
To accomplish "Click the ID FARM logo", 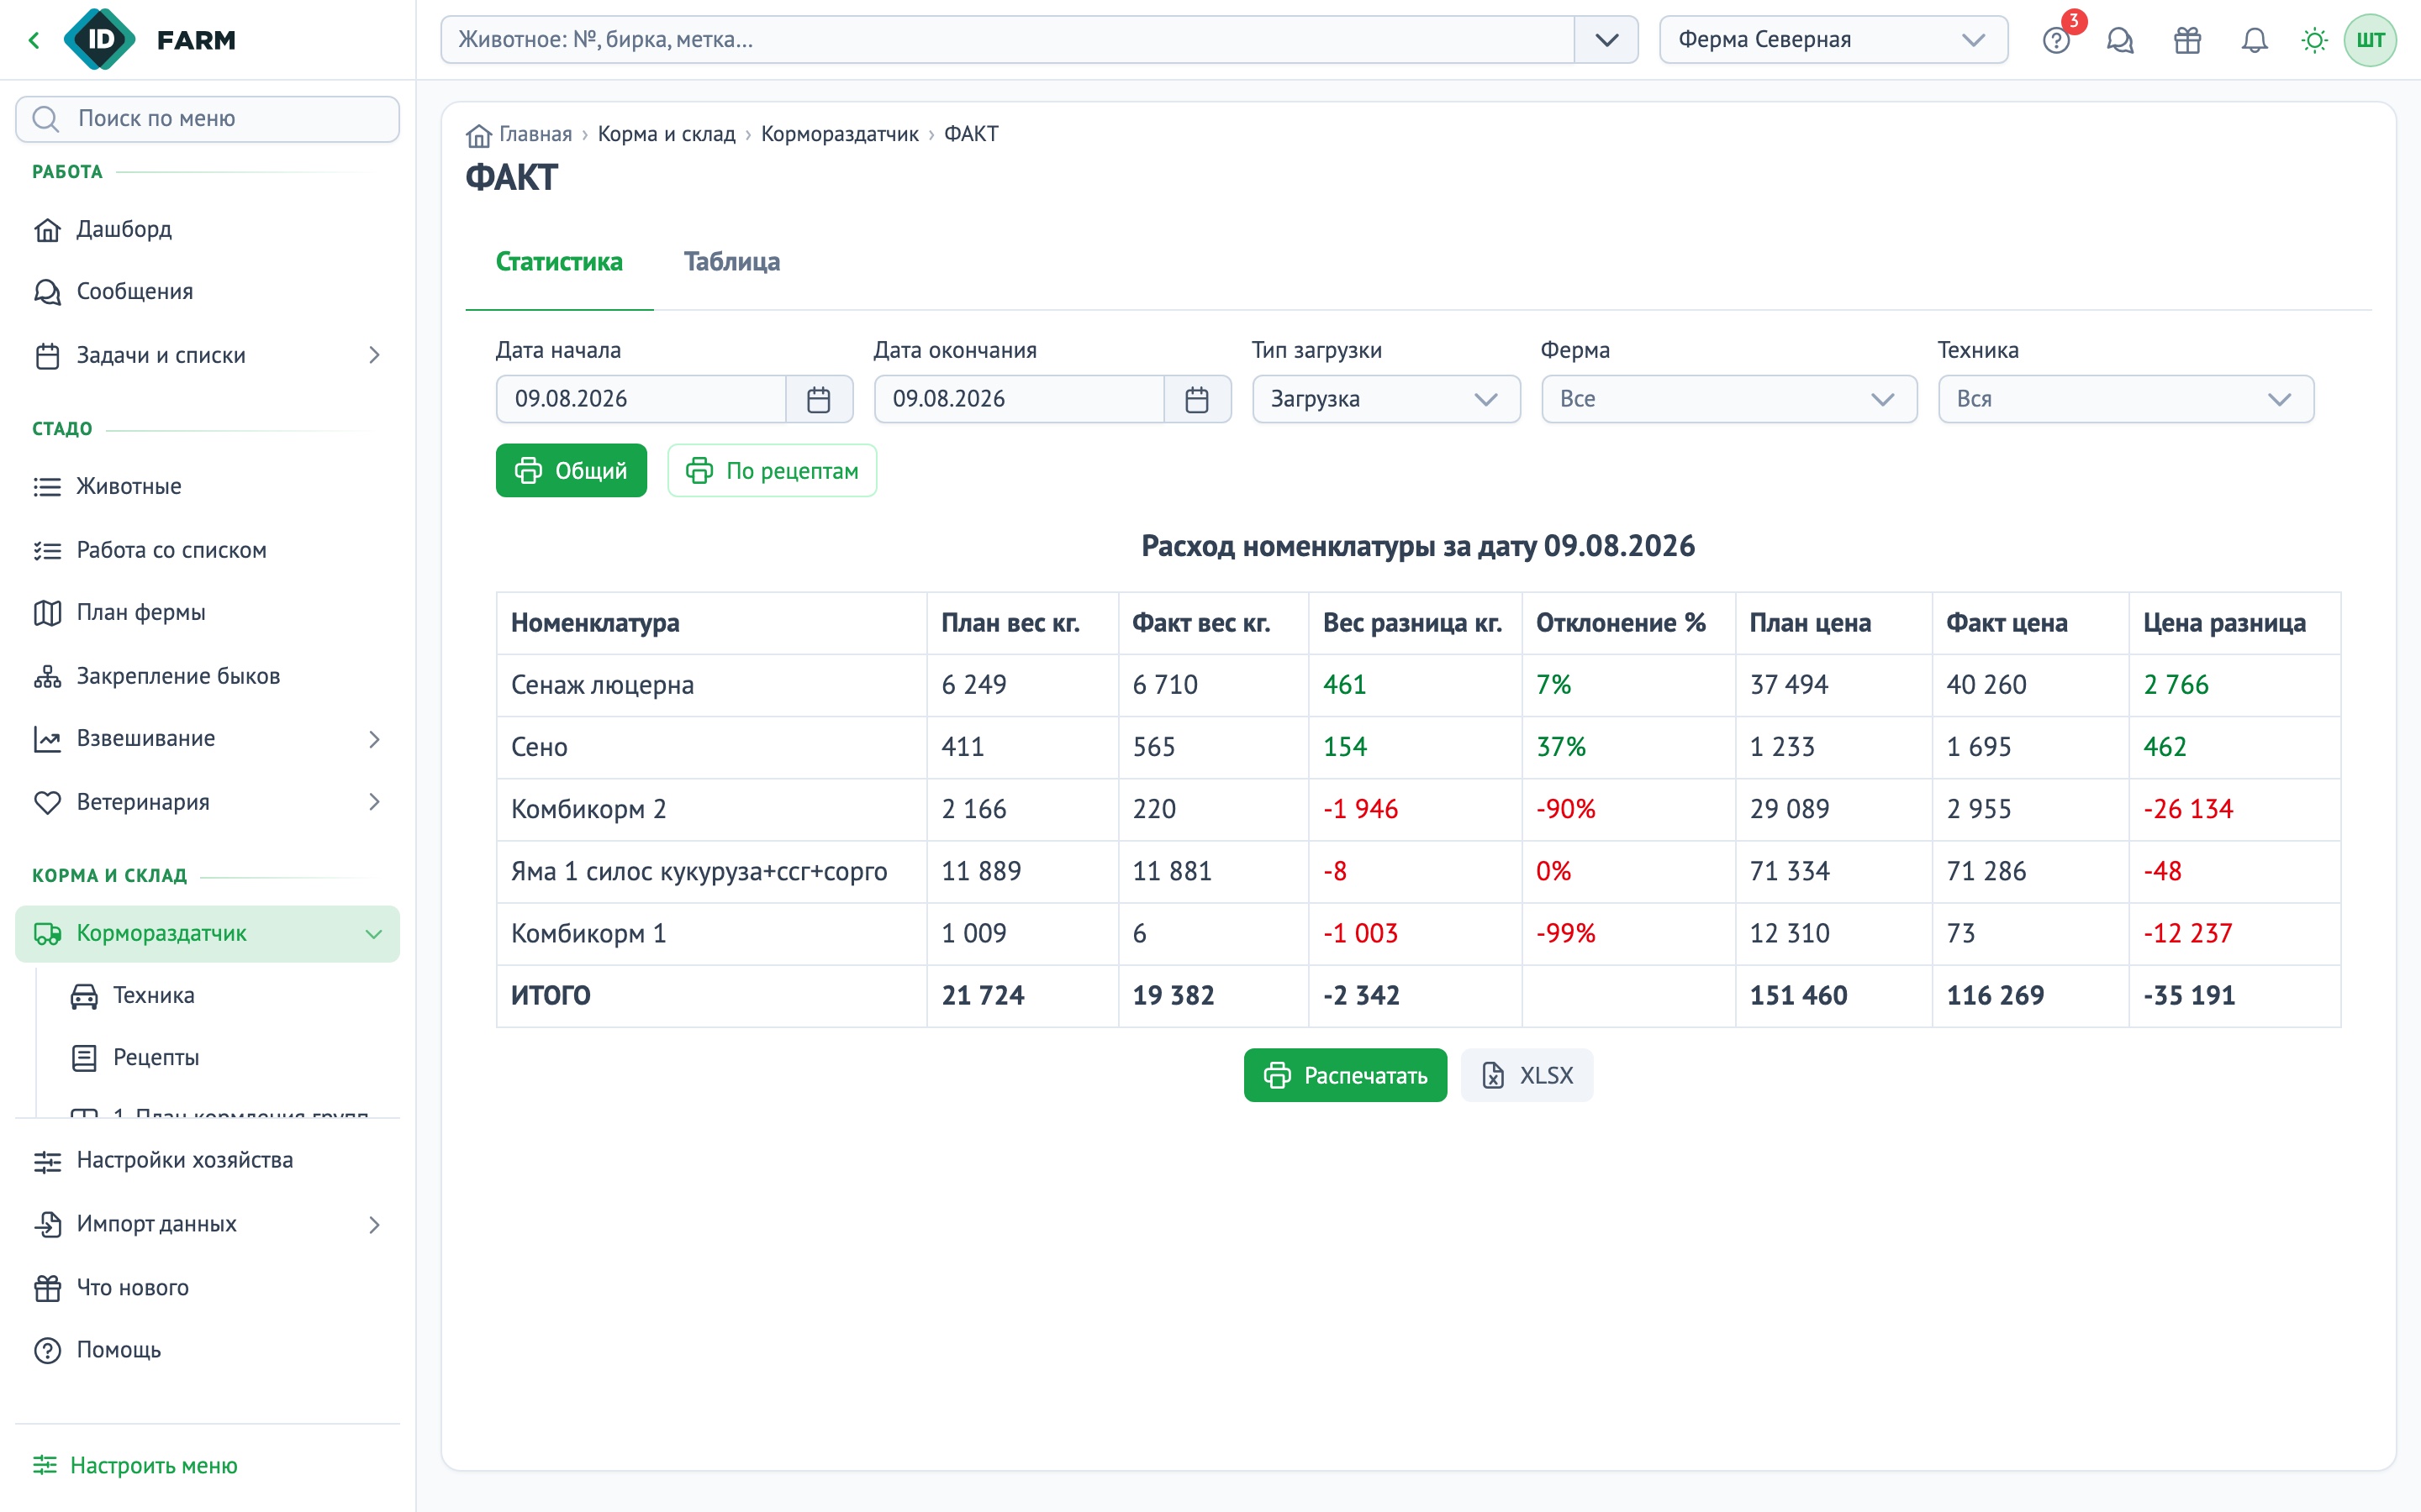I will [150, 40].
